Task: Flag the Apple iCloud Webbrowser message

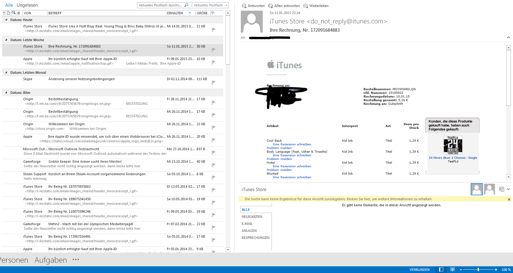Action: [x=214, y=140]
